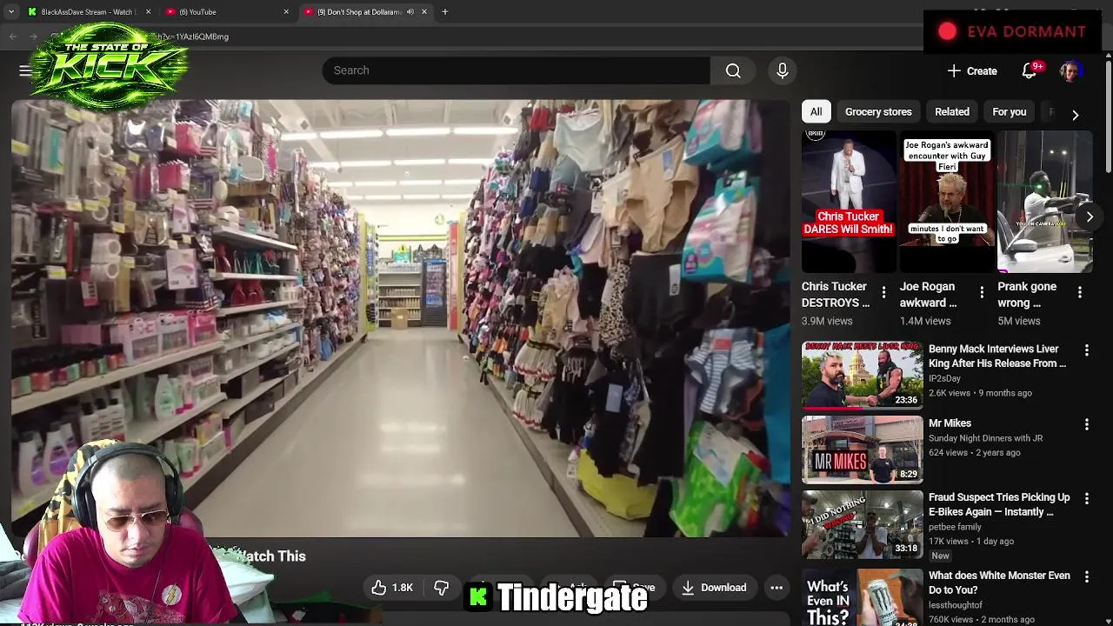Screen dimensions: 1113x626
Task: Open White Monster video thumbnail
Action: click(862, 597)
